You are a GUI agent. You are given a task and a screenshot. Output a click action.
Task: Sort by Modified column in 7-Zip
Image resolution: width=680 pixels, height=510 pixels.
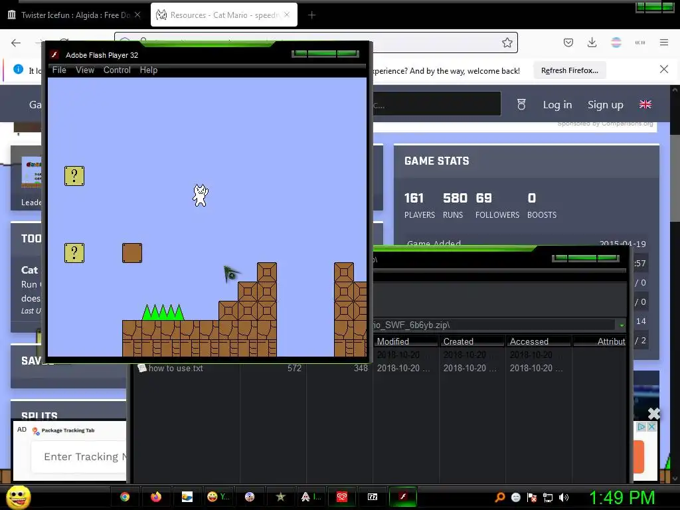pyautogui.click(x=406, y=341)
